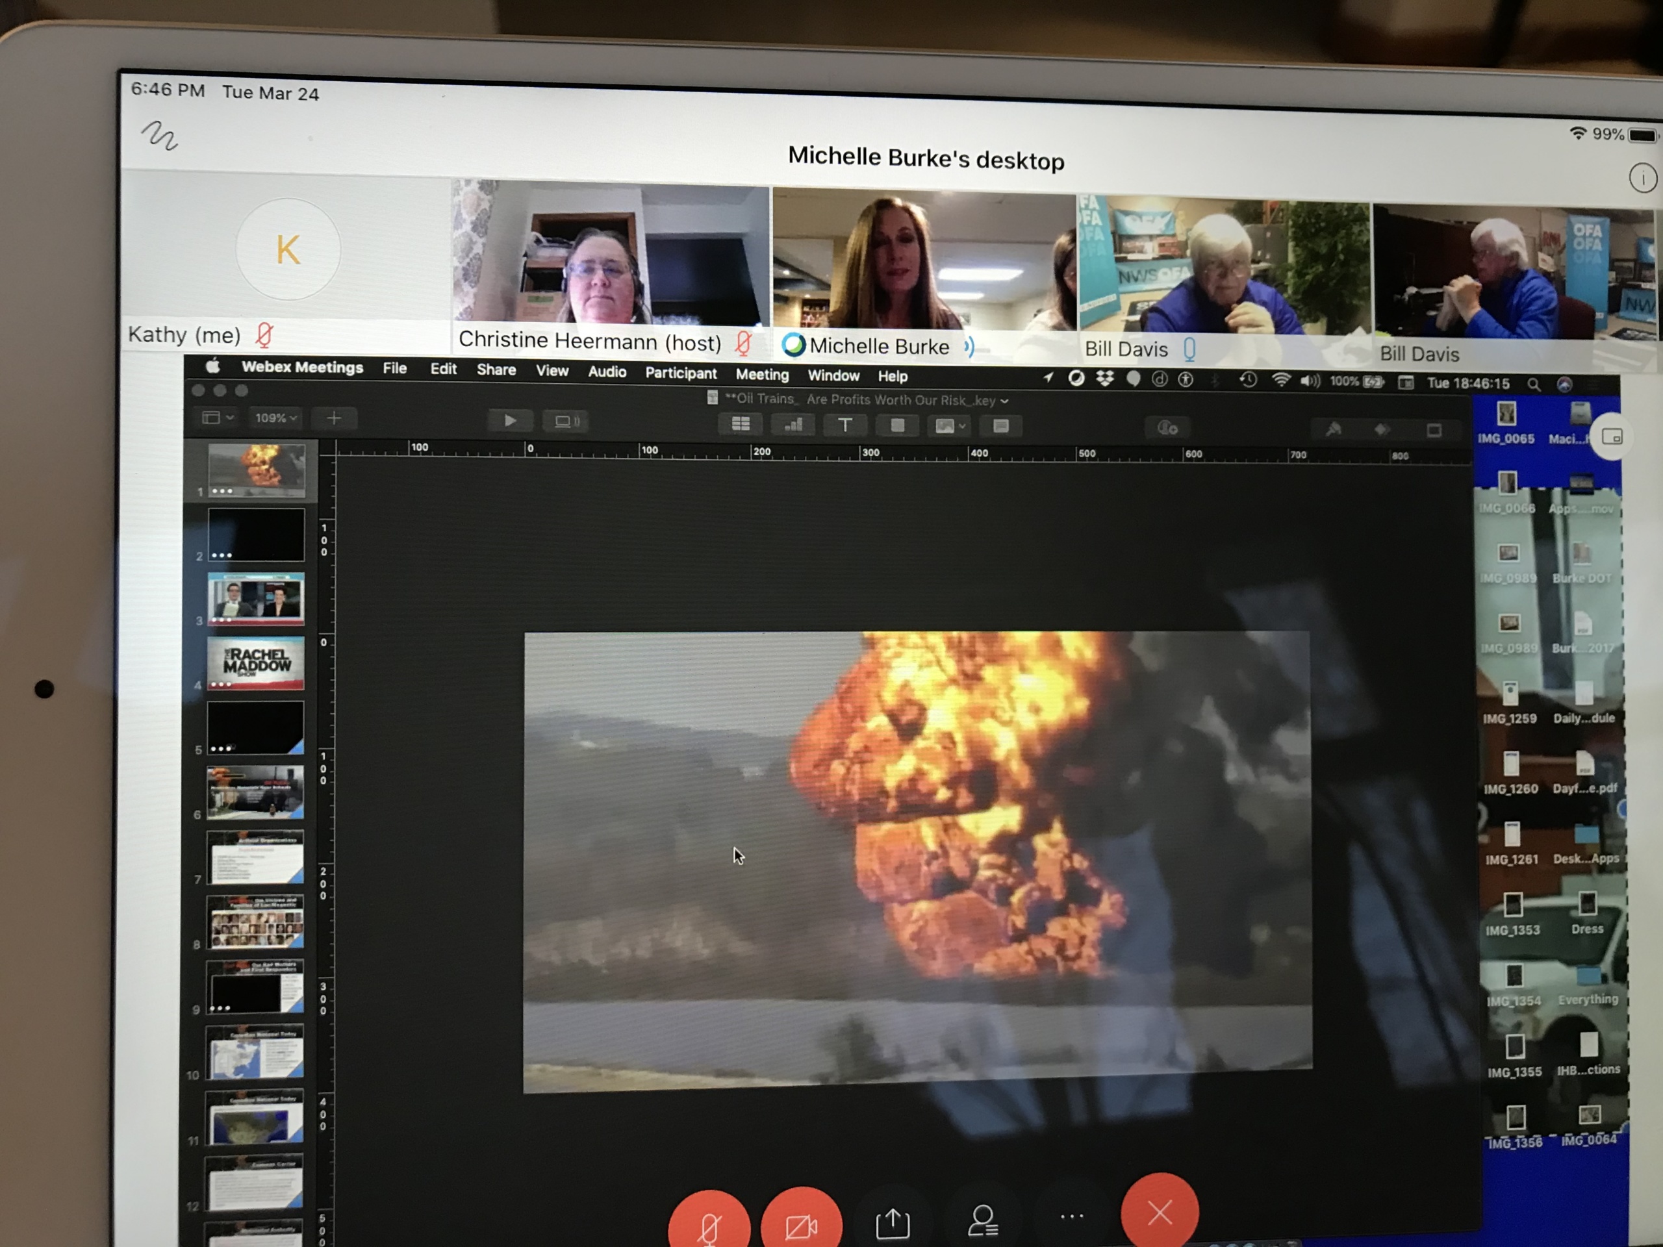Select slide 1 explosion thumbnail
This screenshot has height=1247, width=1663.
click(257, 470)
